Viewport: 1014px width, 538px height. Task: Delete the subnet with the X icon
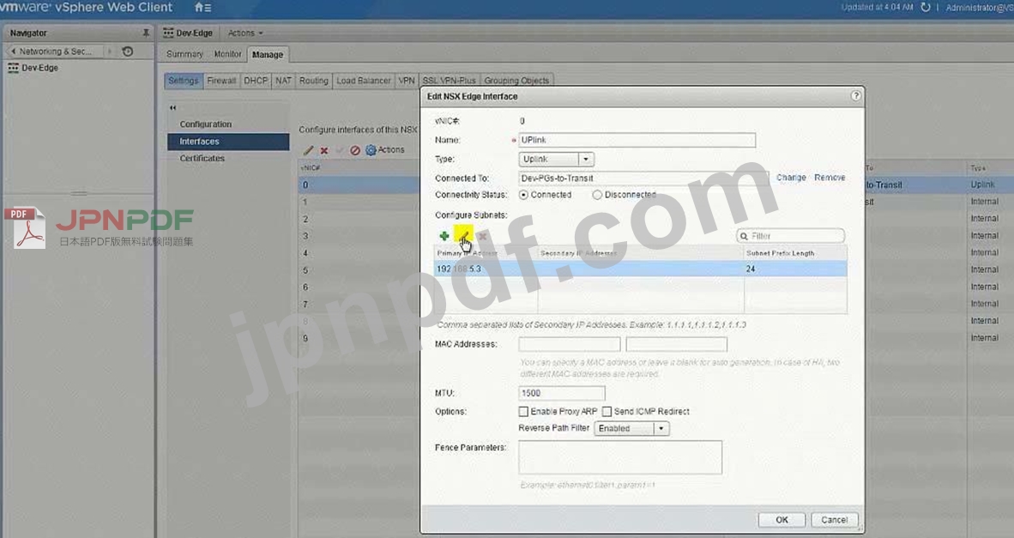coord(482,236)
